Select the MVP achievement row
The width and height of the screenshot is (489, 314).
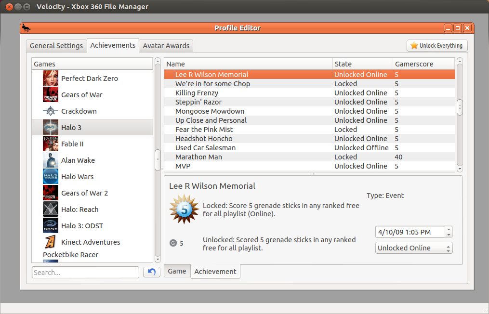pos(309,166)
